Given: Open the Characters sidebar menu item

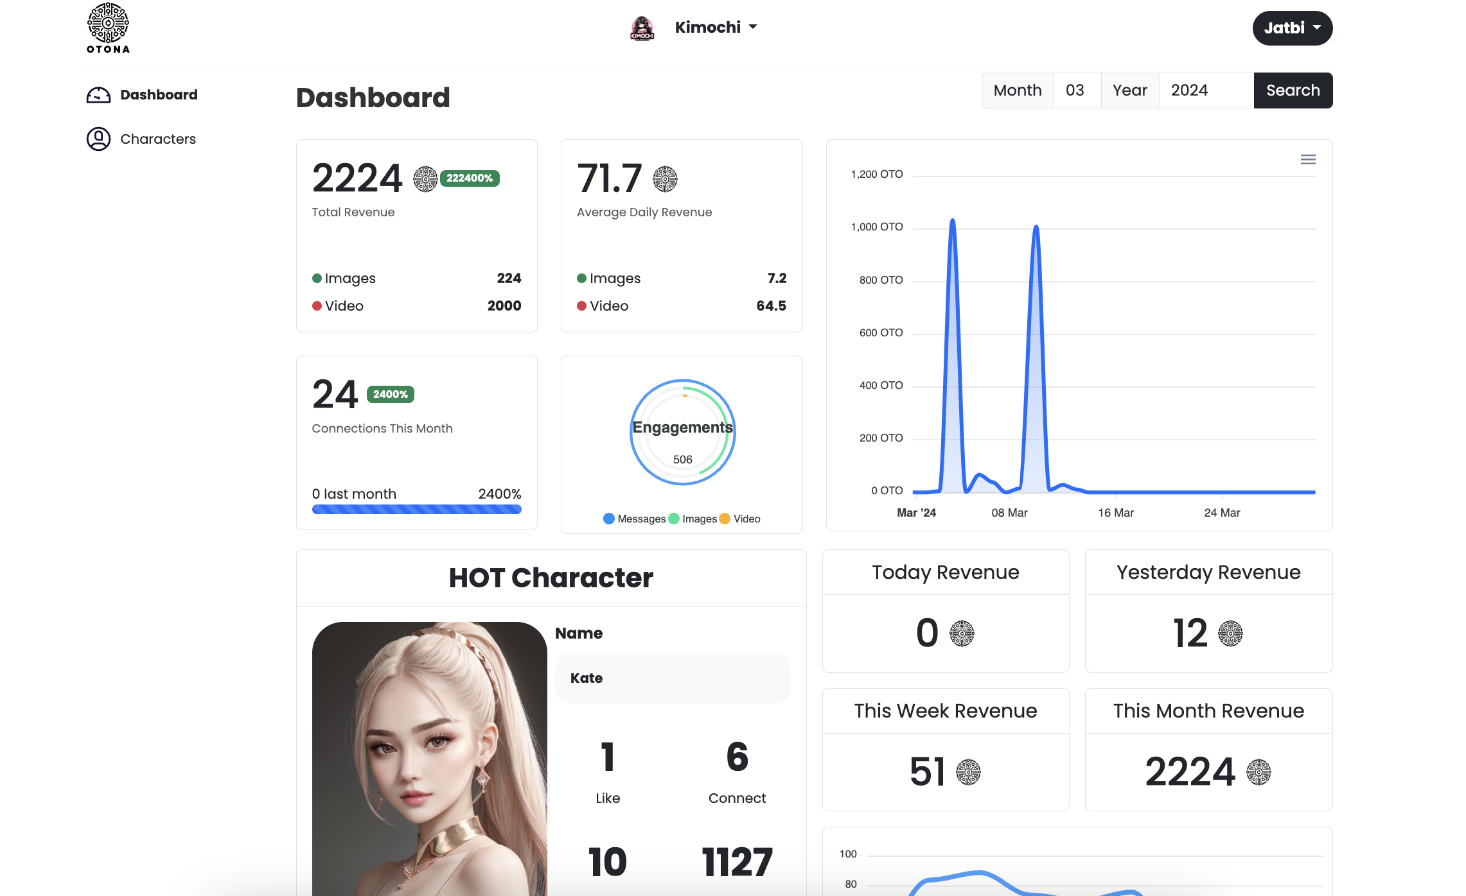Looking at the screenshot, I should click(158, 139).
